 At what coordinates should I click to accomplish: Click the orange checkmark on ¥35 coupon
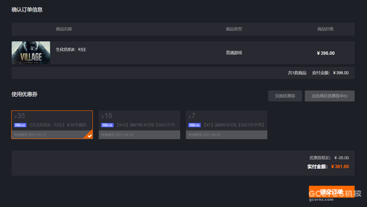point(90,136)
